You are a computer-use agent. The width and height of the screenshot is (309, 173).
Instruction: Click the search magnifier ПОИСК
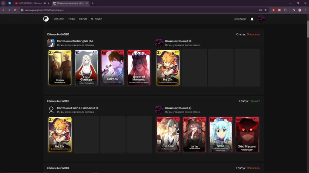(96, 19)
